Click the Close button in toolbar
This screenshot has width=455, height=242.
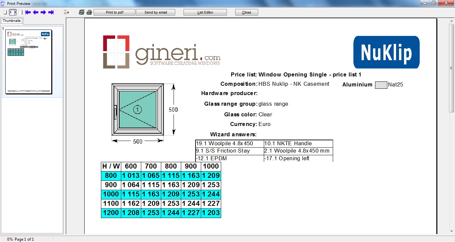(246, 12)
